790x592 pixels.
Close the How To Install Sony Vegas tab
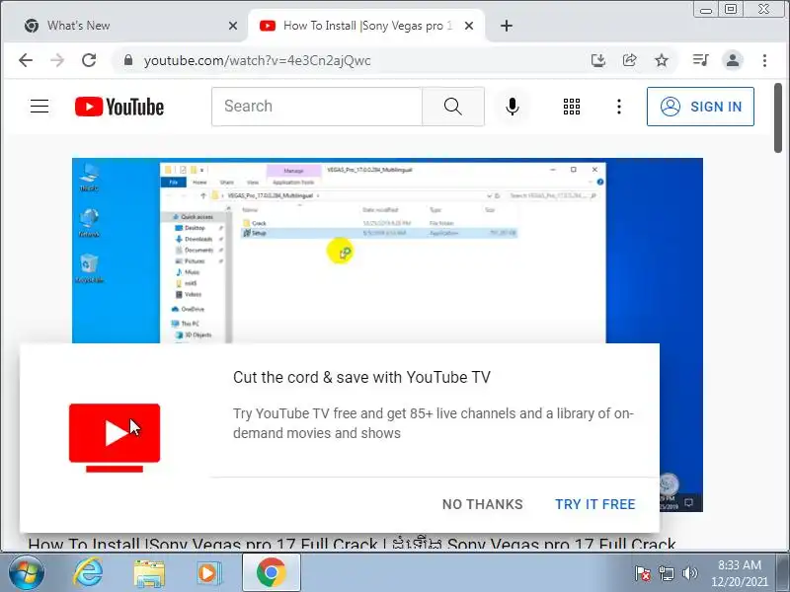point(468,26)
